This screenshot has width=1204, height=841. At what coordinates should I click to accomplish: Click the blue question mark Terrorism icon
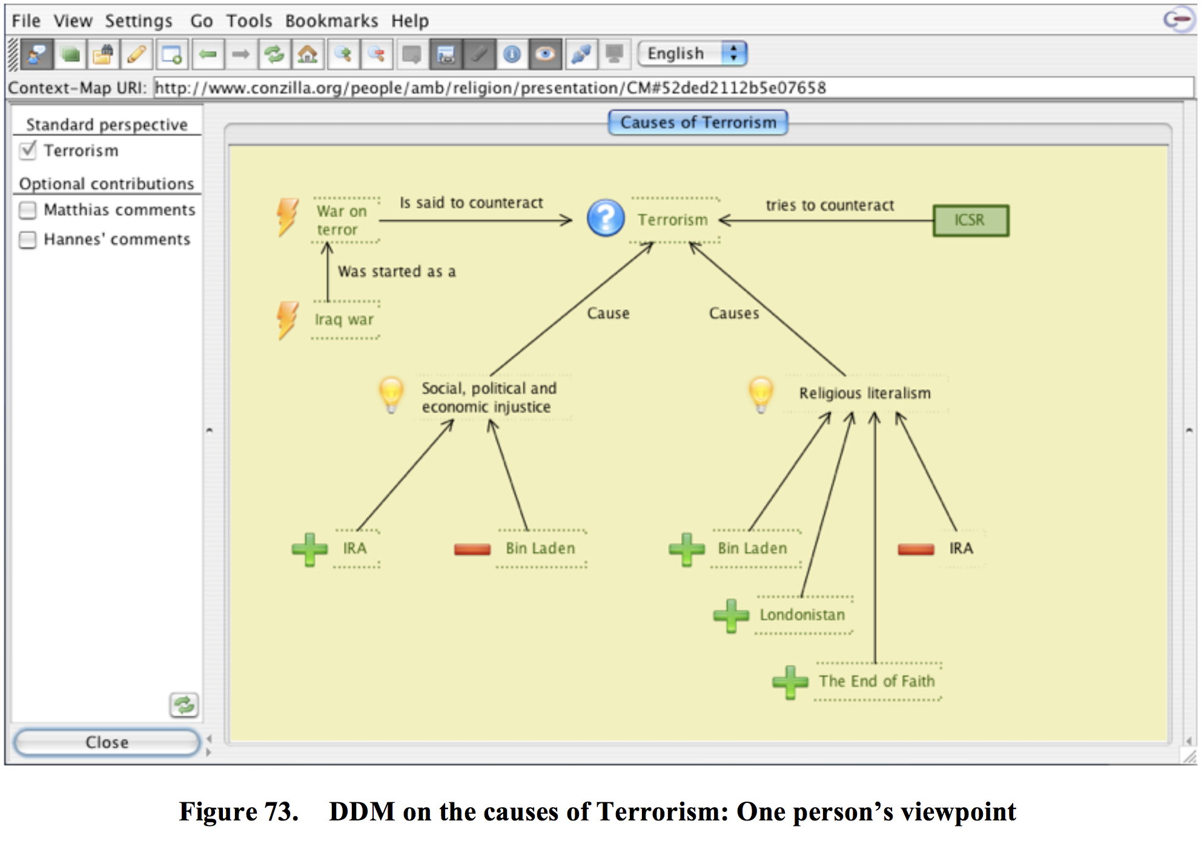click(x=606, y=218)
